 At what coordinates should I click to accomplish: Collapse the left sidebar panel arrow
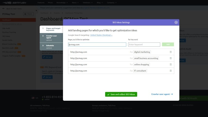click(36, 10)
